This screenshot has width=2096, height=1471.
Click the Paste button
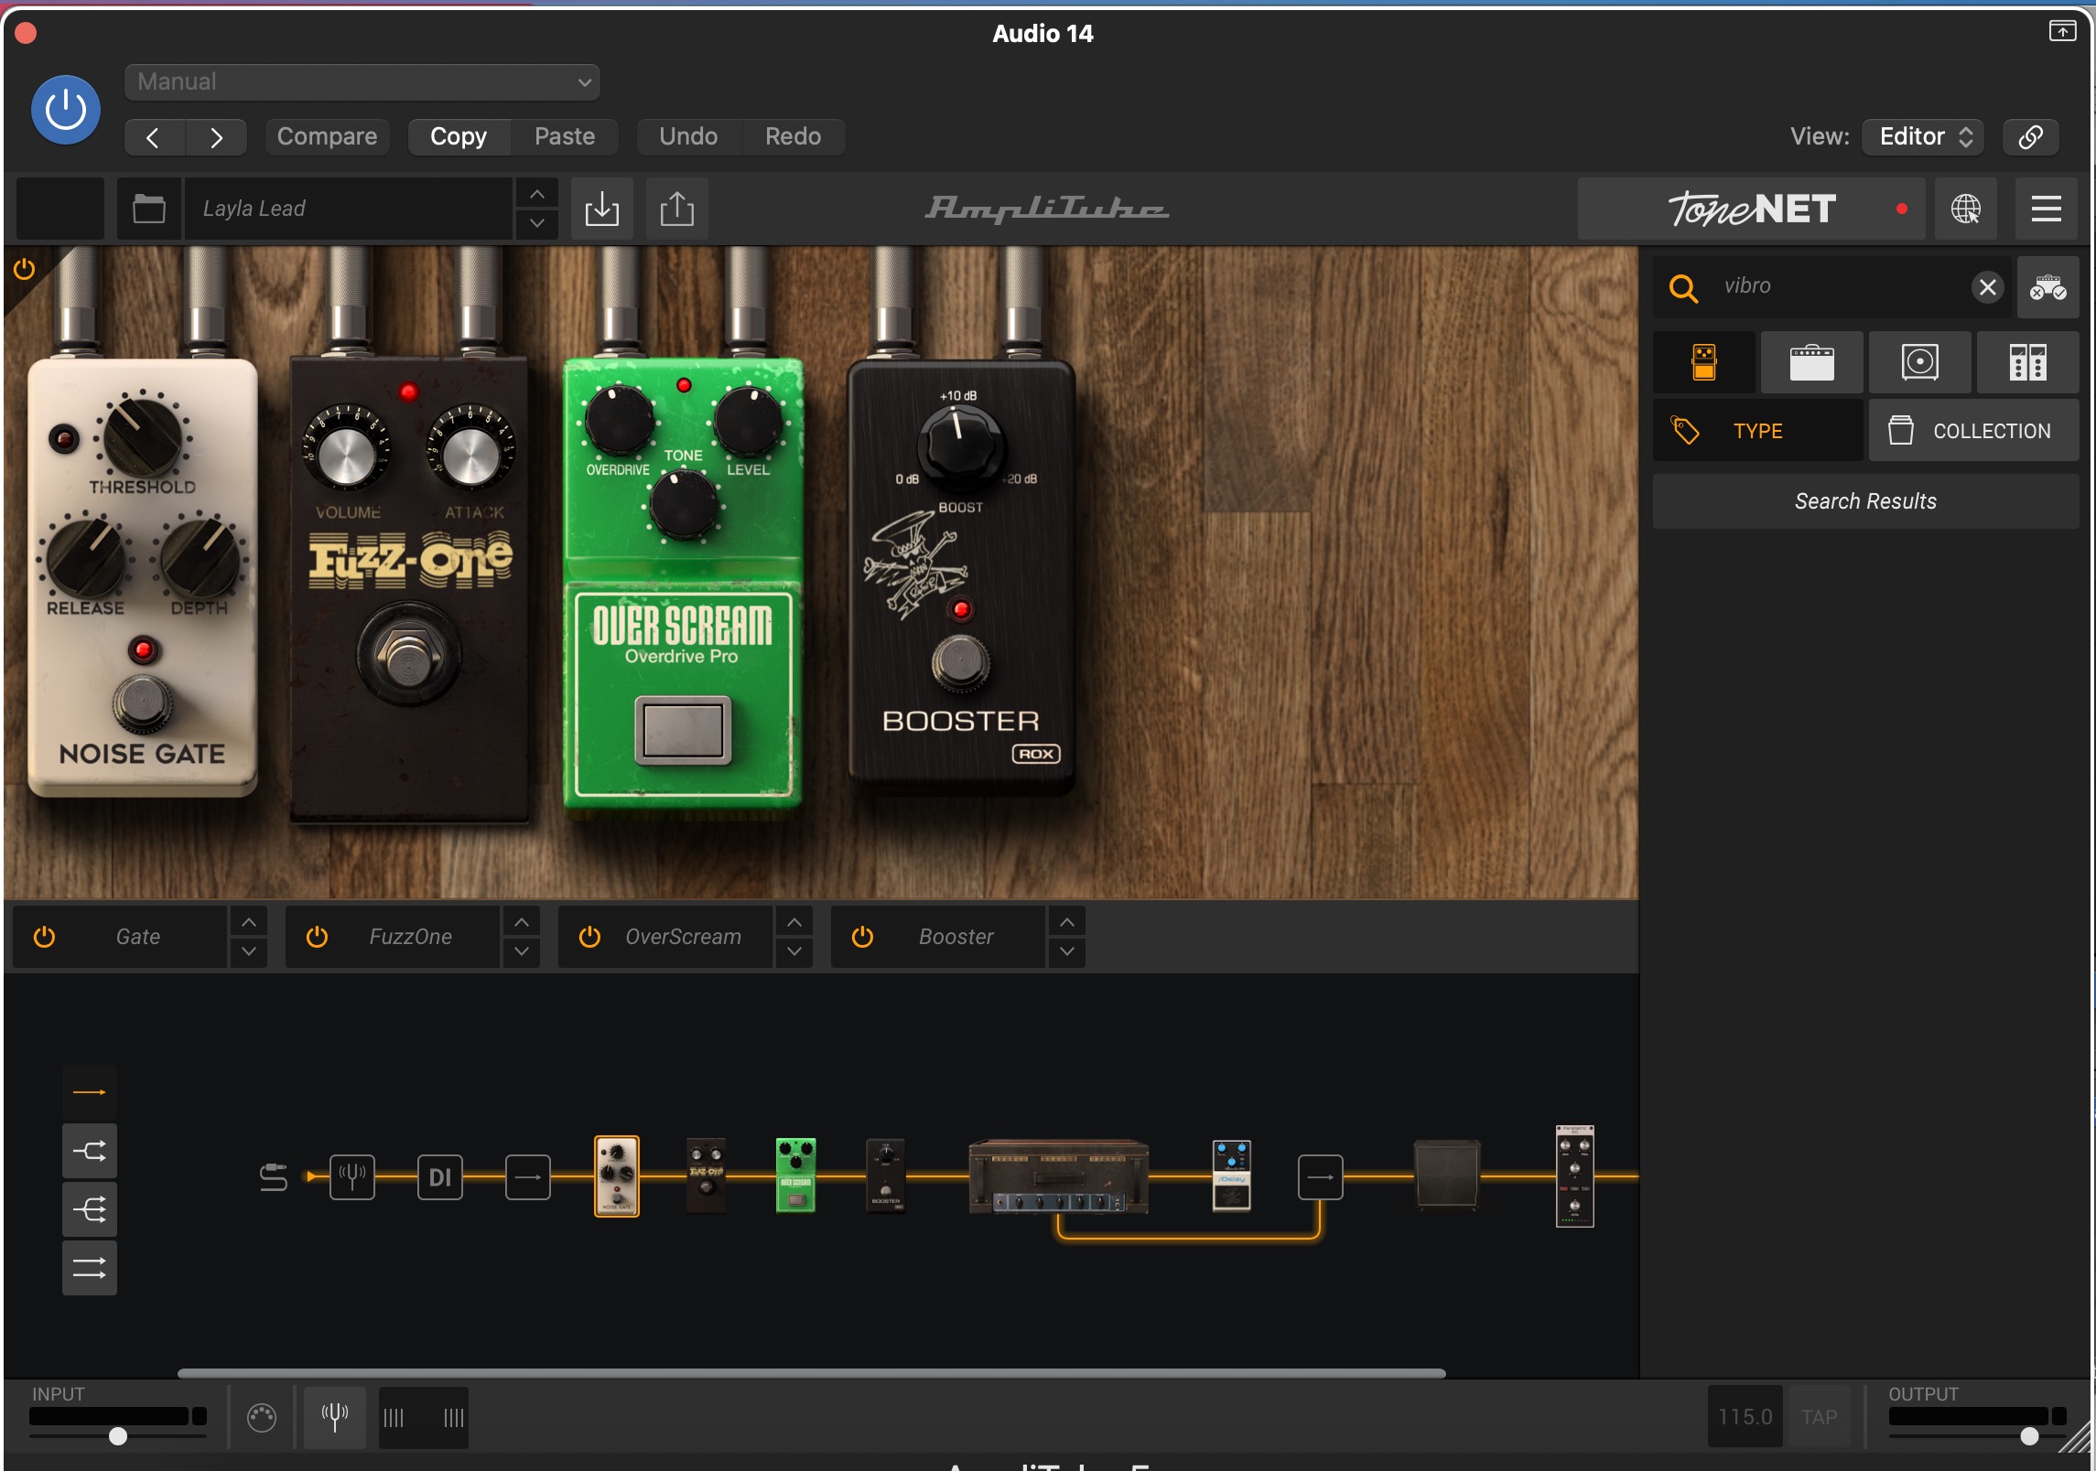coord(565,137)
